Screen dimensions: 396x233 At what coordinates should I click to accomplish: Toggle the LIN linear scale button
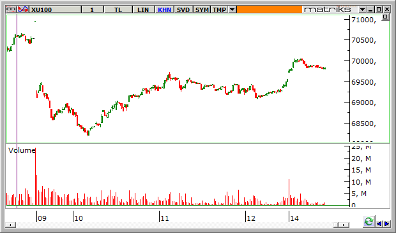click(x=143, y=10)
